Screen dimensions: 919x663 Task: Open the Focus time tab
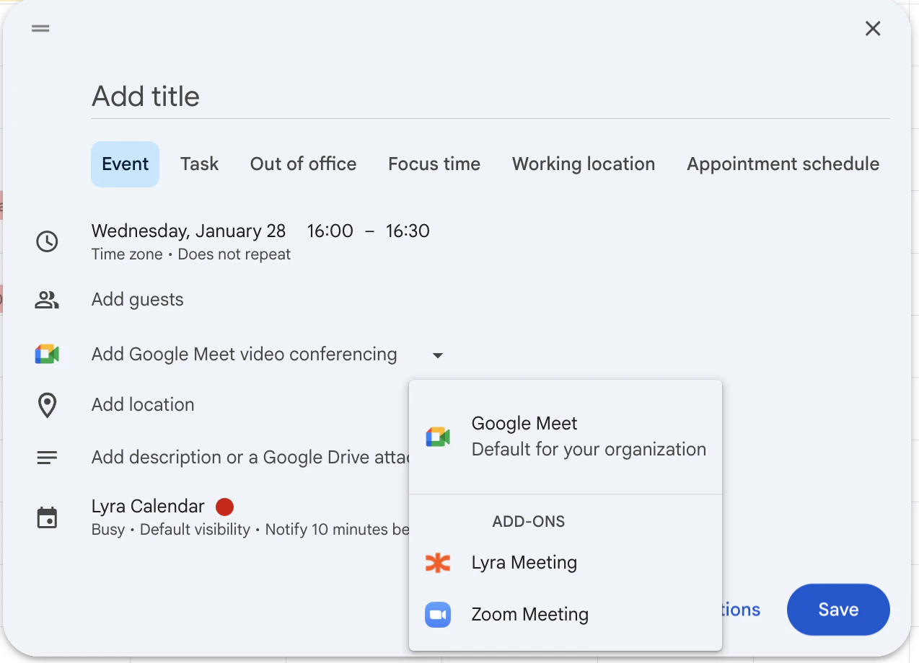(434, 164)
